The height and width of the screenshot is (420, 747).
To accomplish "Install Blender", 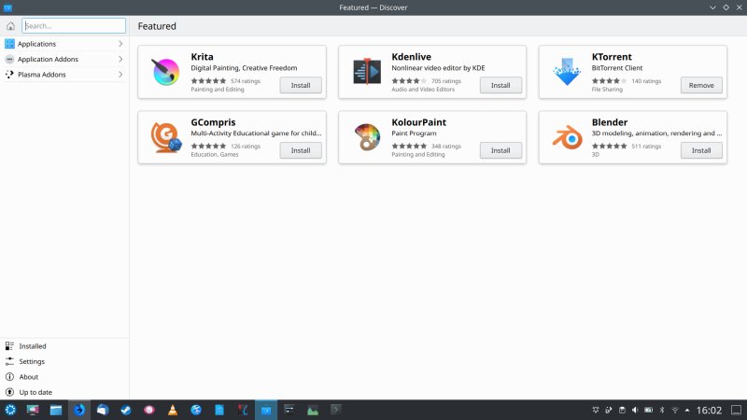I will point(701,150).
